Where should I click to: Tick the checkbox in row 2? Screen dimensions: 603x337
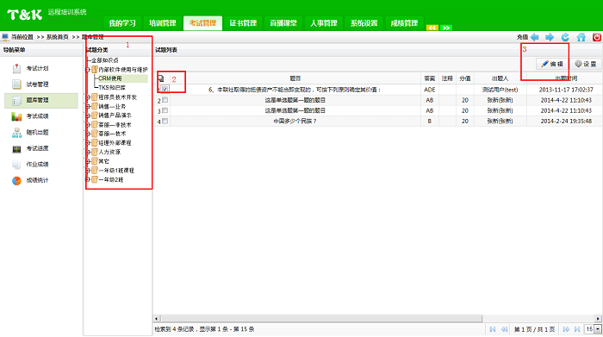(x=165, y=100)
